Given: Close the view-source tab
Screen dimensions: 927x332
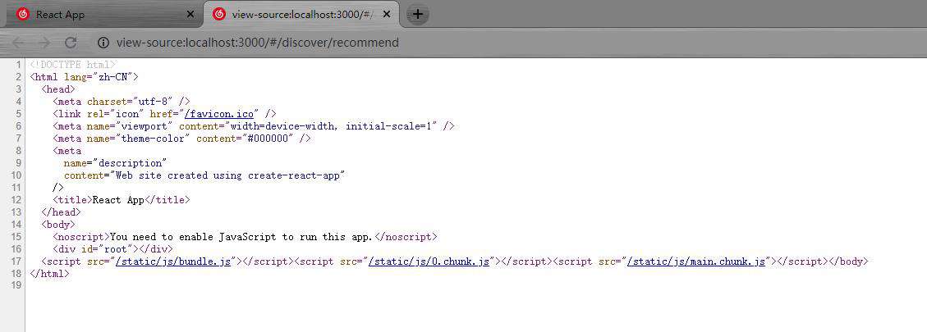Looking at the screenshot, I should coord(387,14).
